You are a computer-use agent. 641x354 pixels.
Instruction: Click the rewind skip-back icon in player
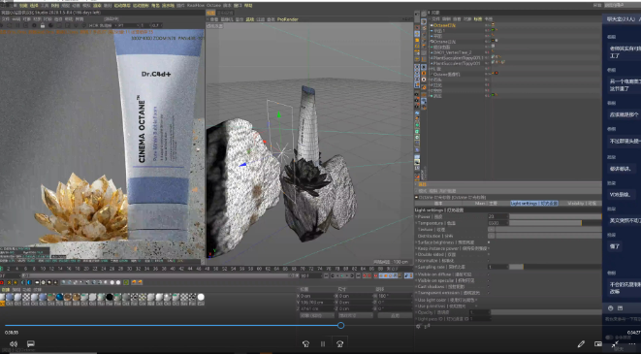[x=305, y=343]
